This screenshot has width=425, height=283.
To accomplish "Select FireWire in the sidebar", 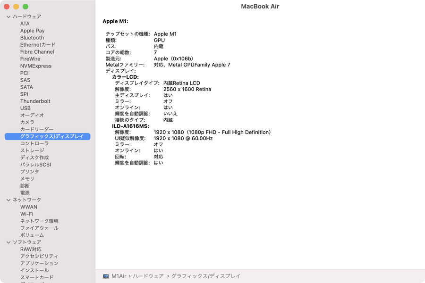I will pyautogui.click(x=30, y=59).
